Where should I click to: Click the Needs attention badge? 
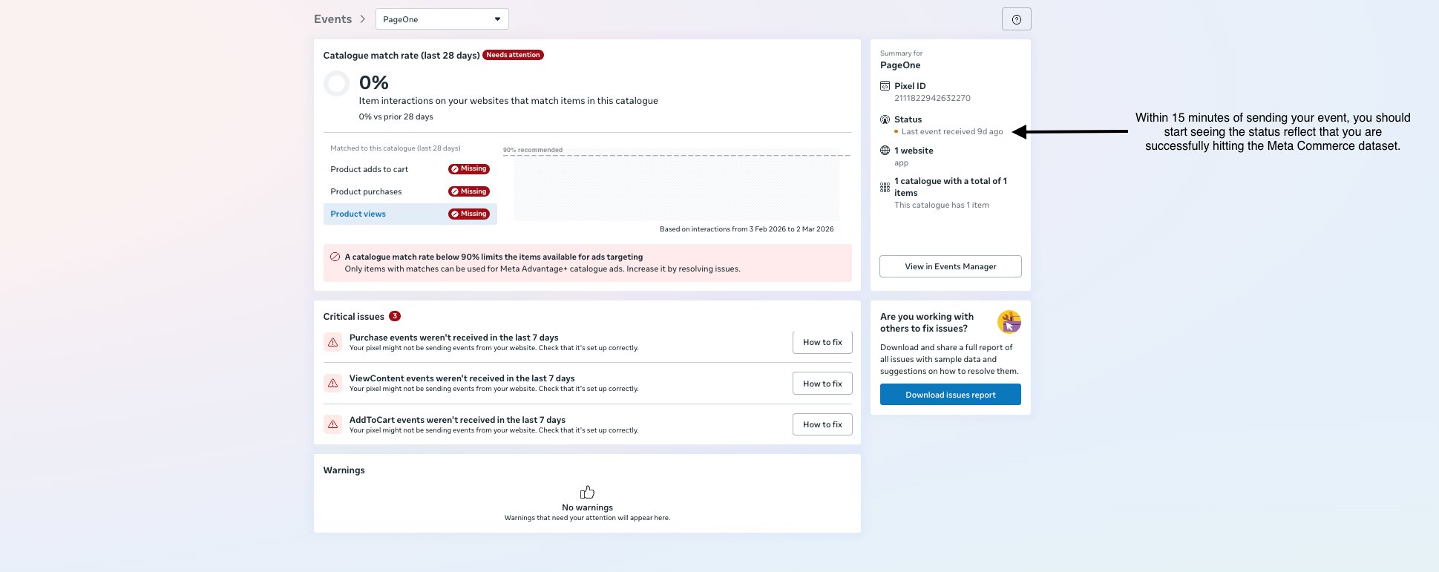[x=513, y=55]
